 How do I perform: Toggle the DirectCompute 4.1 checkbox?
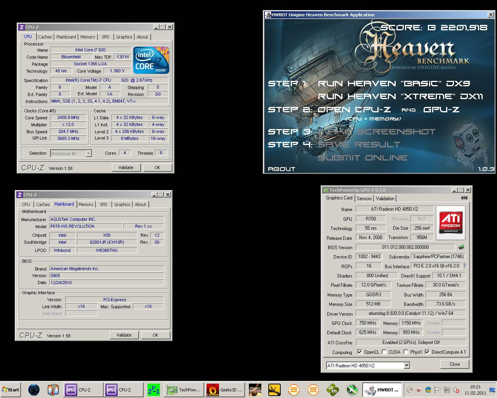tap(427, 352)
